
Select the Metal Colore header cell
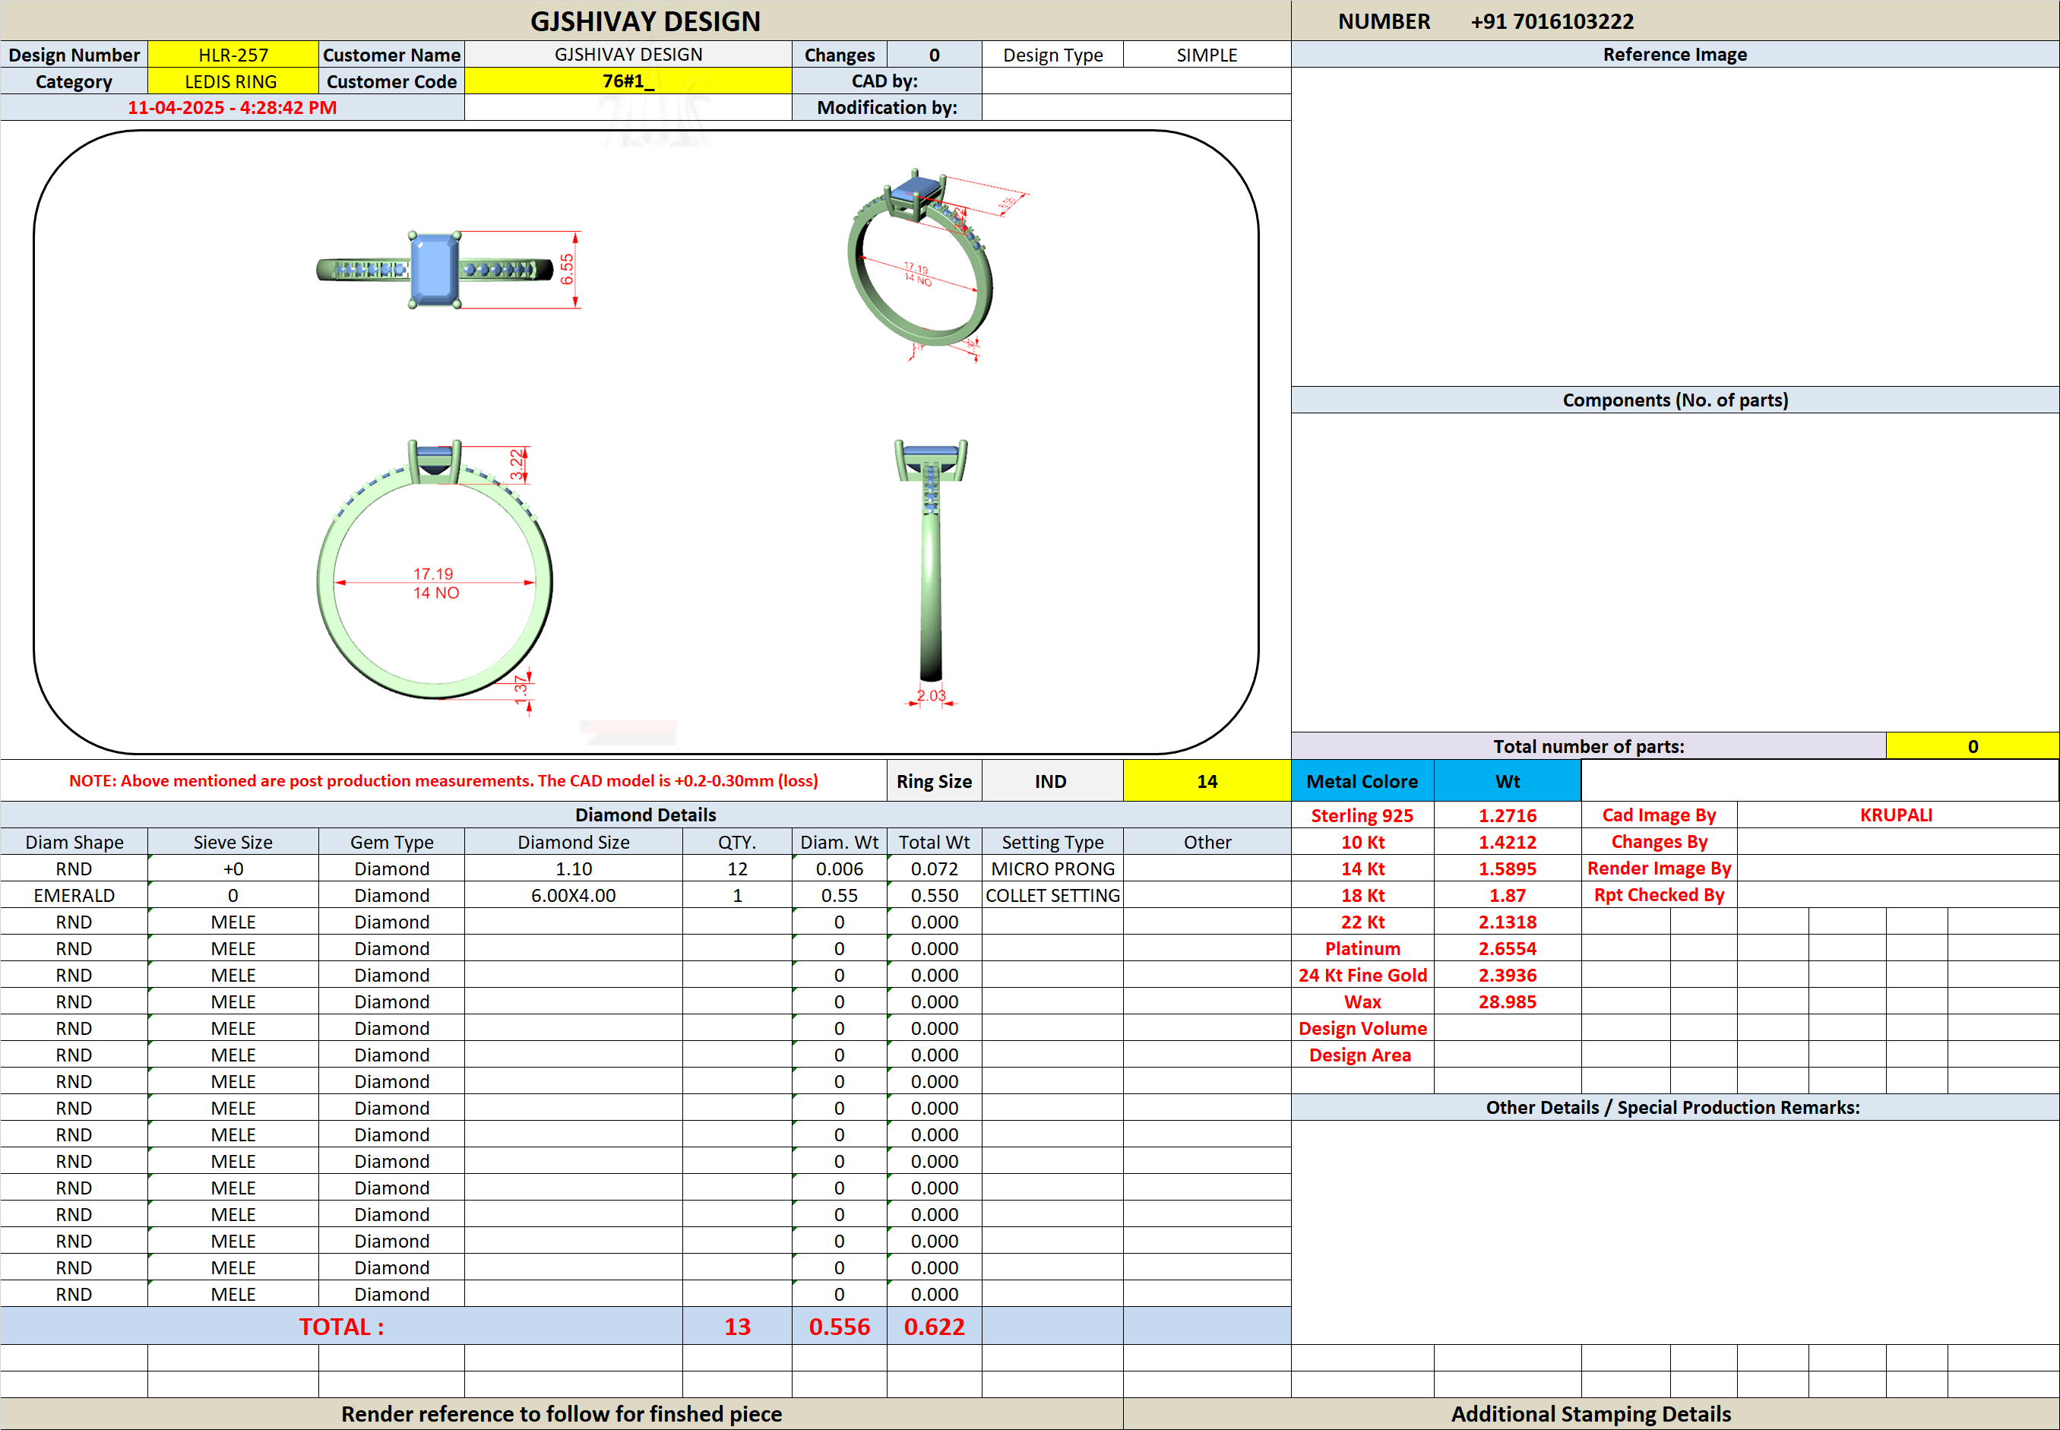1362,781
